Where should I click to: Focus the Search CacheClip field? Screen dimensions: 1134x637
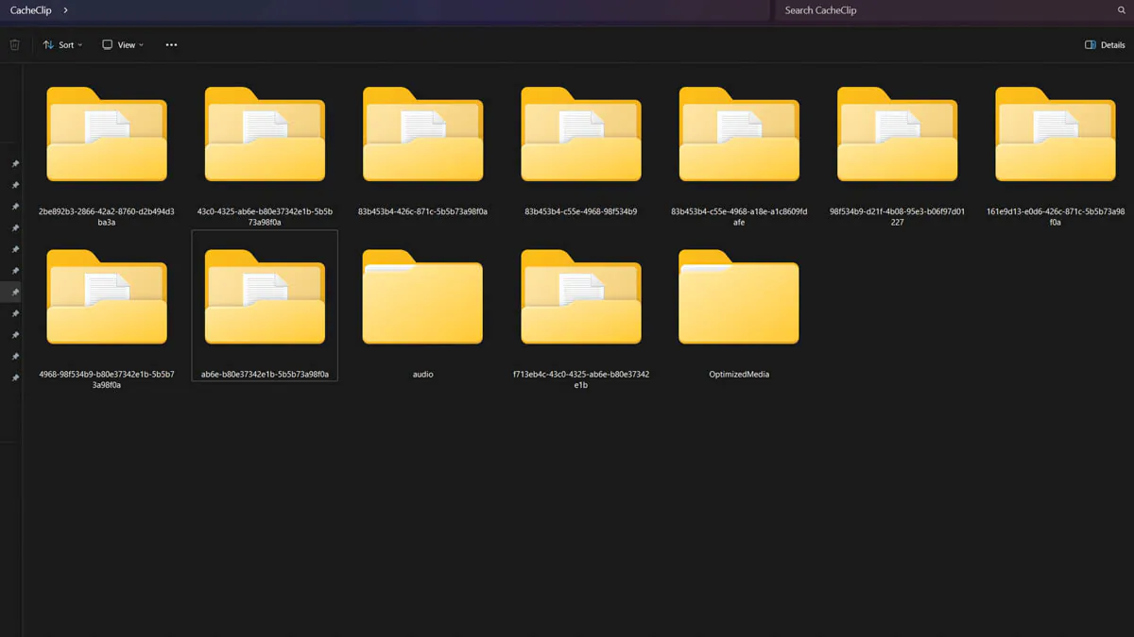(953, 10)
